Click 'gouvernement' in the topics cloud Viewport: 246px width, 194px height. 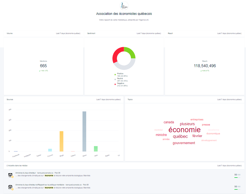(x=184, y=143)
